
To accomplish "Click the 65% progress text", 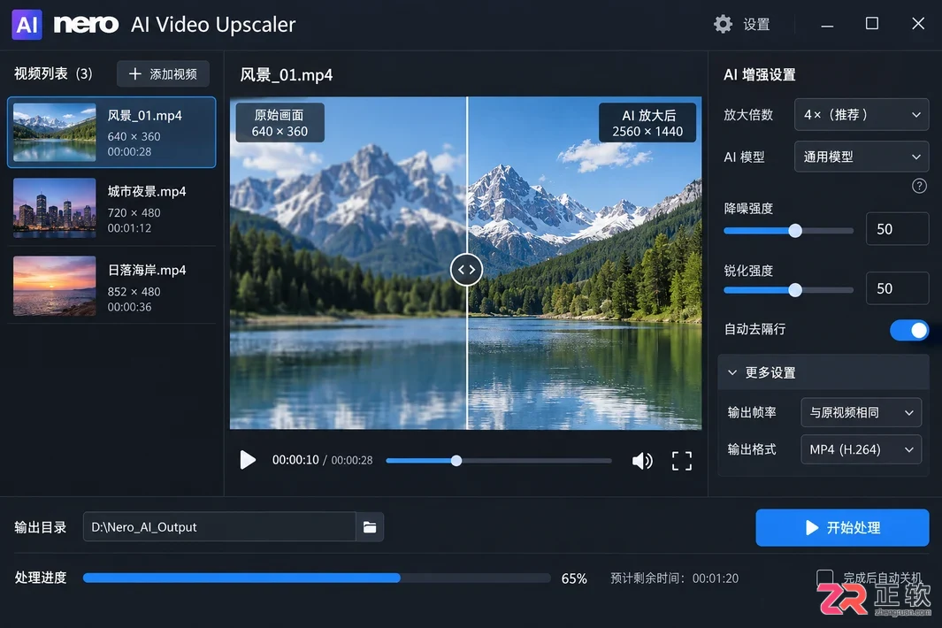I will (x=574, y=578).
